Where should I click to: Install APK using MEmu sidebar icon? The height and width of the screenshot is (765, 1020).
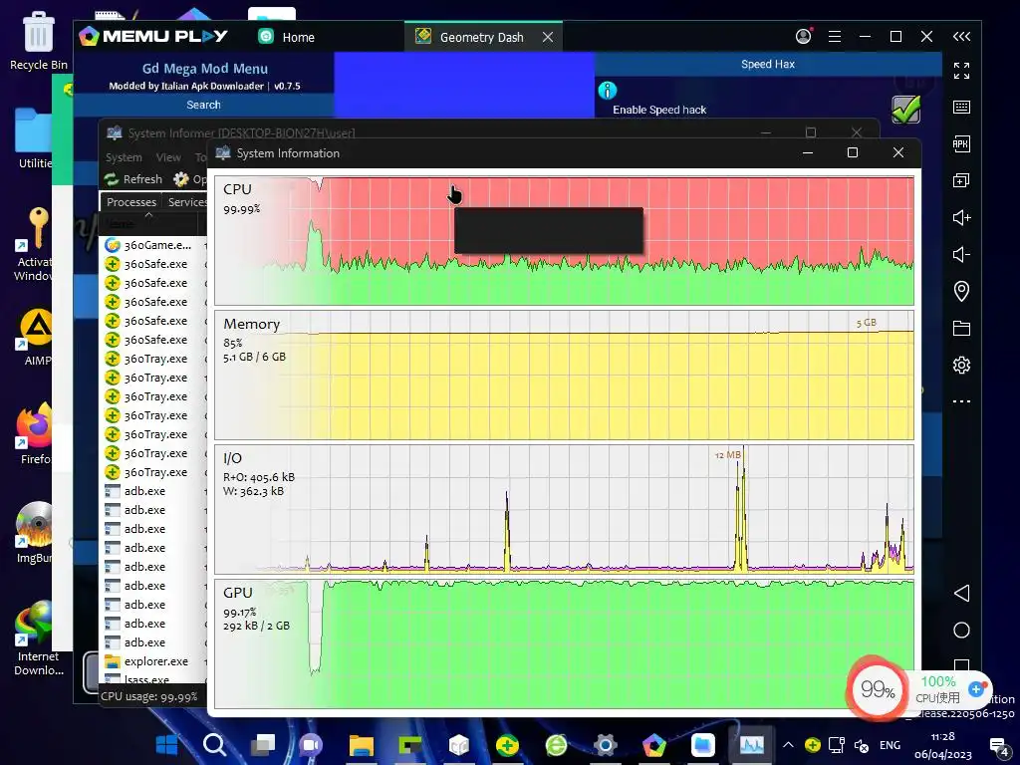[x=961, y=143]
